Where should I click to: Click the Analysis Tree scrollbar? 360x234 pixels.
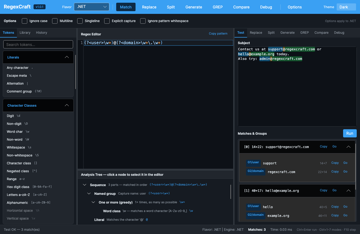point(231,192)
